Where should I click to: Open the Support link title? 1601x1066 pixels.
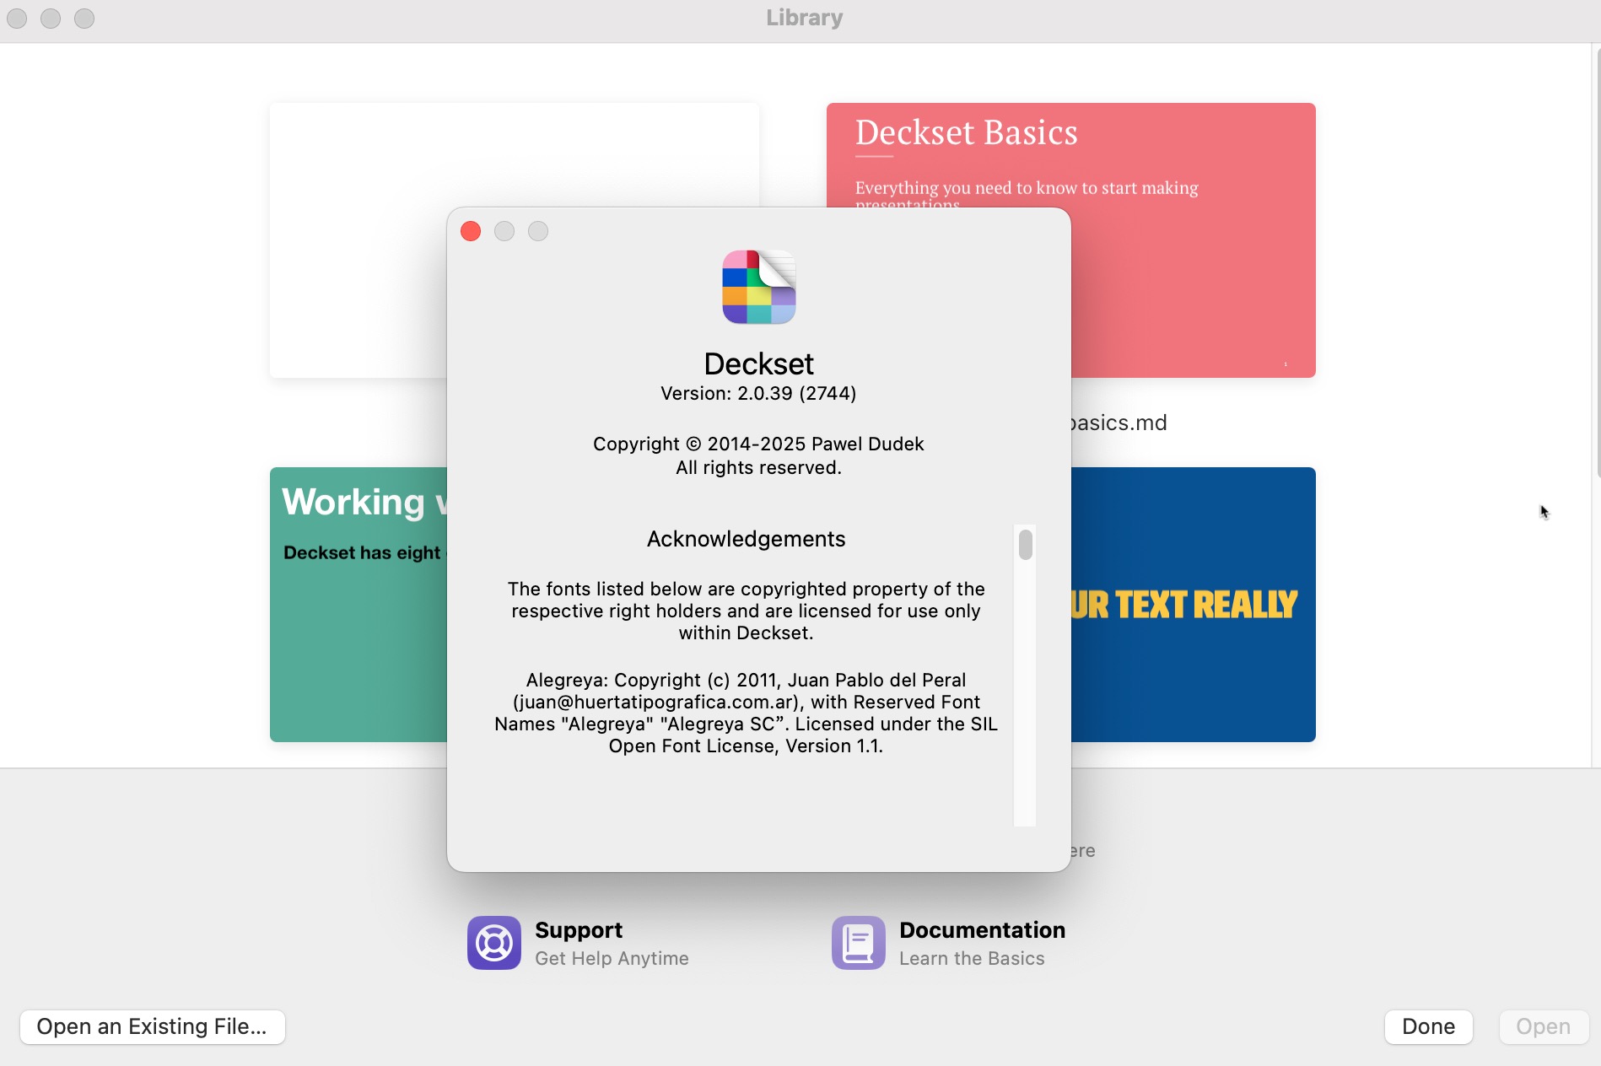point(579,929)
